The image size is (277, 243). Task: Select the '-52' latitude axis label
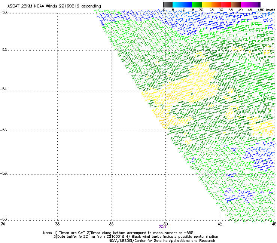tap(3, 50)
